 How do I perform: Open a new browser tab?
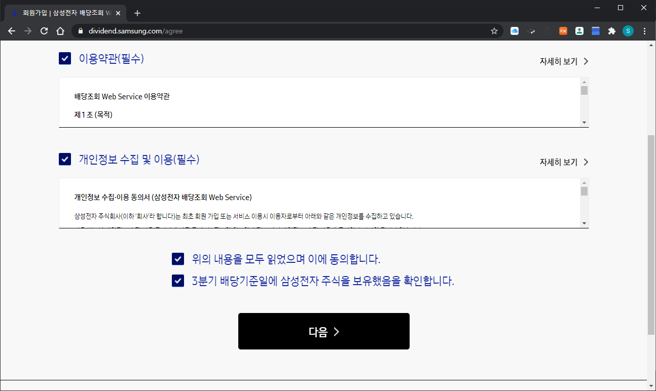(137, 13)
